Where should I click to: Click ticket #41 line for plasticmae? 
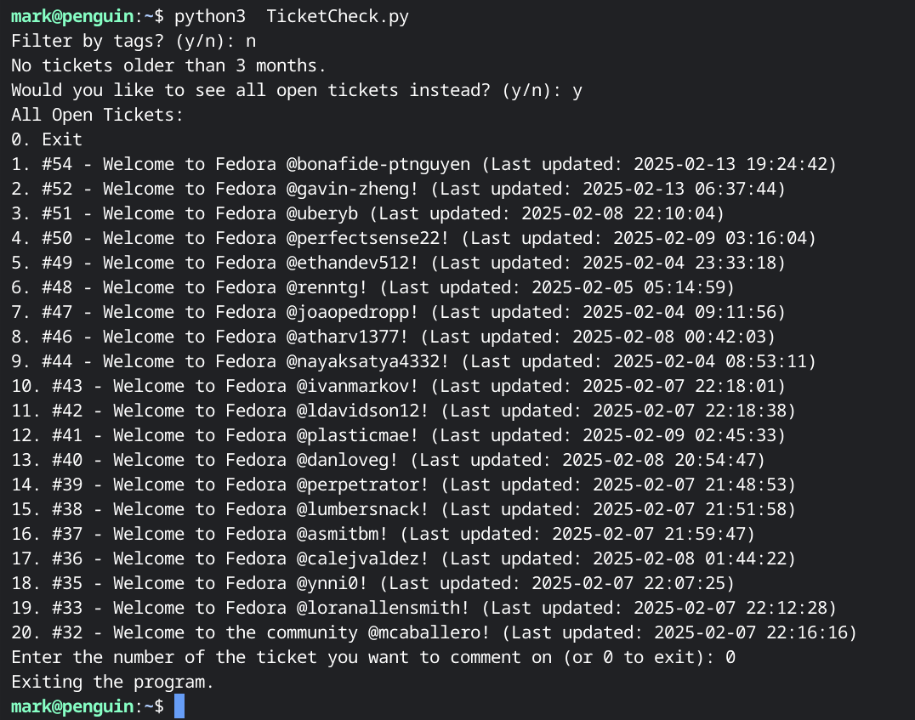click(399, 435)
